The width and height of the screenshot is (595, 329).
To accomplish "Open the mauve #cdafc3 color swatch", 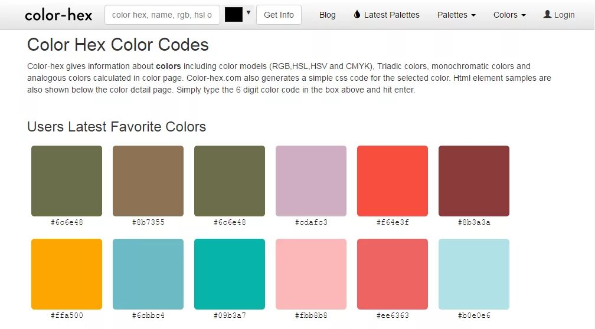I will coord(311,181).
